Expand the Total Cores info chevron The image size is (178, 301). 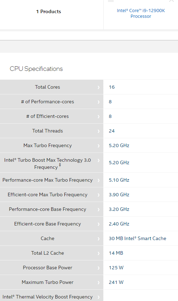point(98,87)
